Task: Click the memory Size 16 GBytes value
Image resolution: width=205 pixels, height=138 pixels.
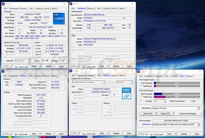Action: (19, 85)
